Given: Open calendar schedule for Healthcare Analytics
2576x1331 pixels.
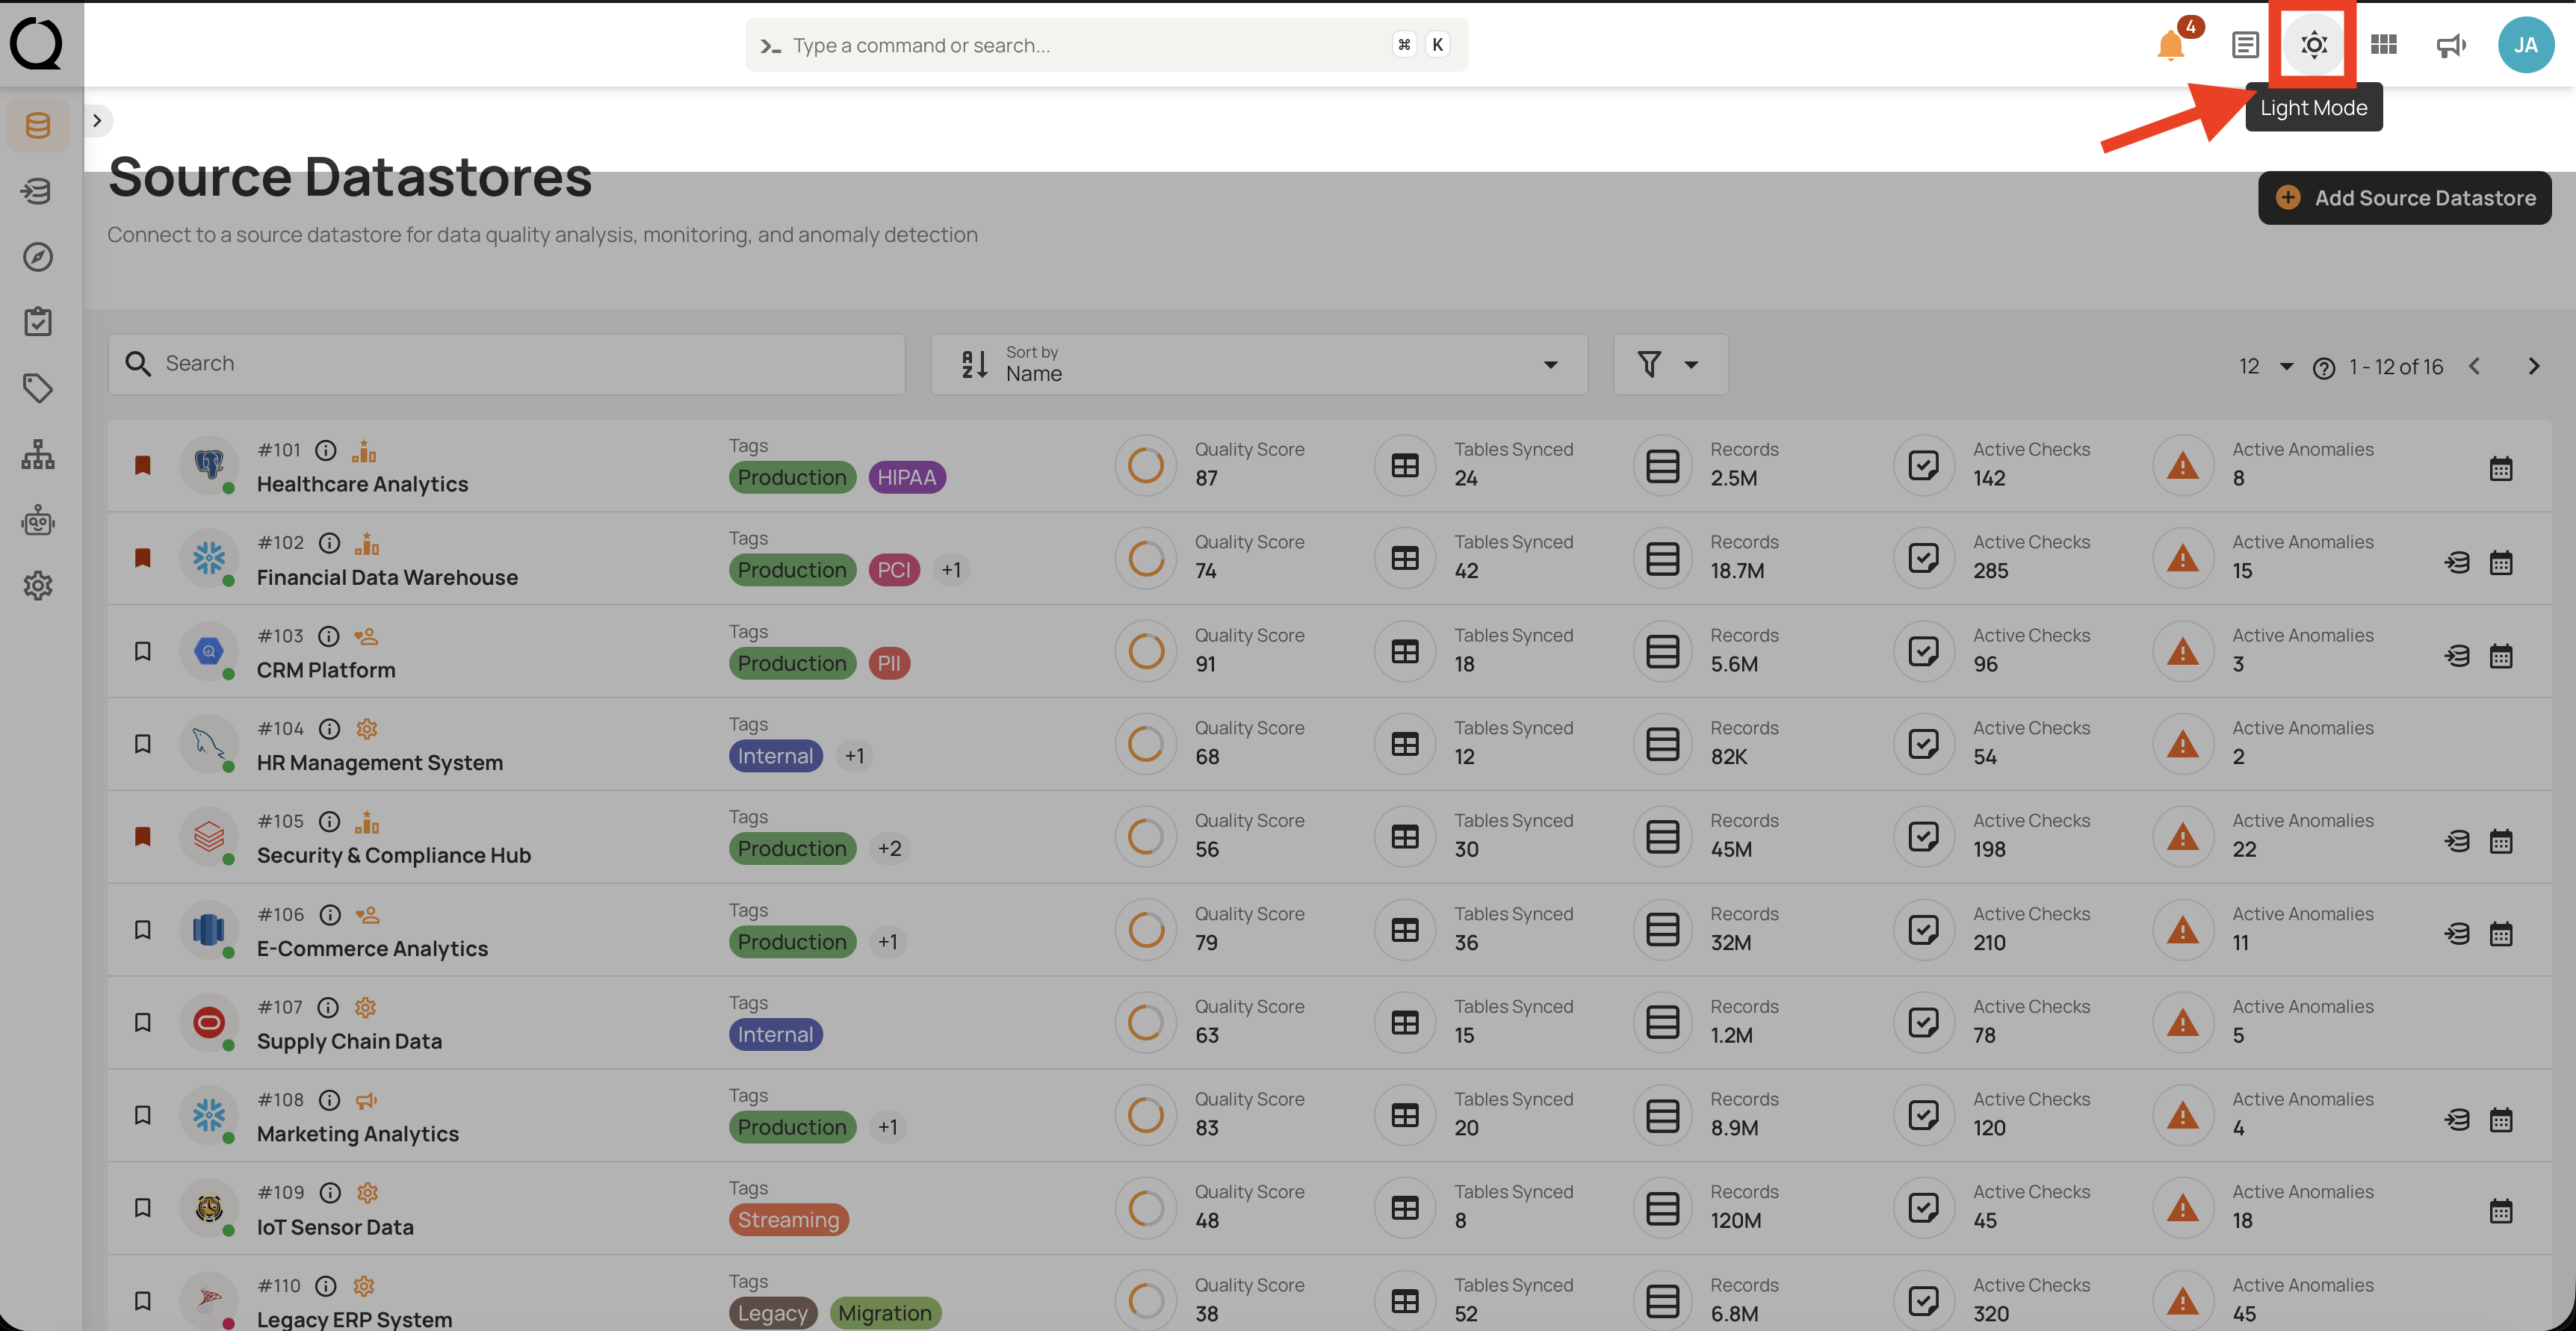Looking at the screenshot, I should tap(2500, 469).
